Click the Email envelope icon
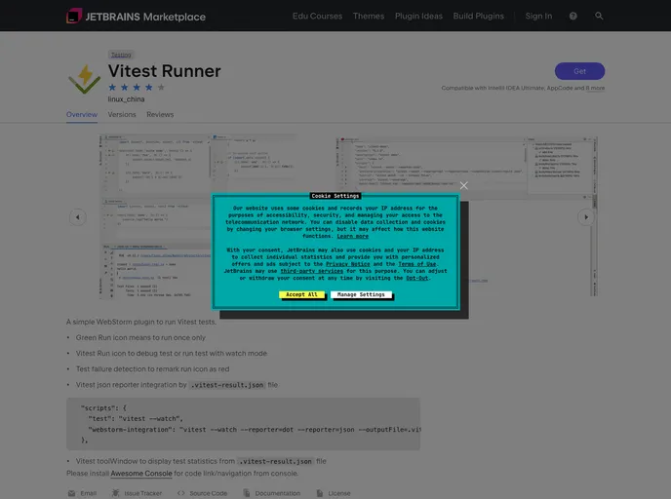Viewport: 671px width, 499px height. (x=71, y=493)
